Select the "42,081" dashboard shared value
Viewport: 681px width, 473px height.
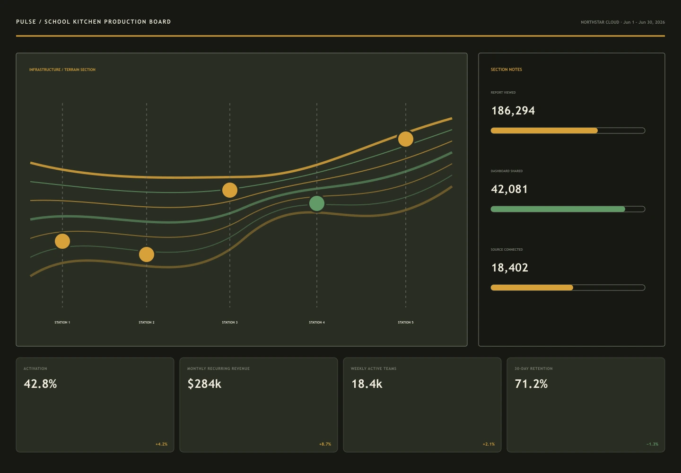pos(509,189)
